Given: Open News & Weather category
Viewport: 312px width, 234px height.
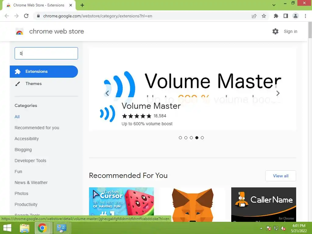Looking at the screenshot, I should tap(31, 183).
